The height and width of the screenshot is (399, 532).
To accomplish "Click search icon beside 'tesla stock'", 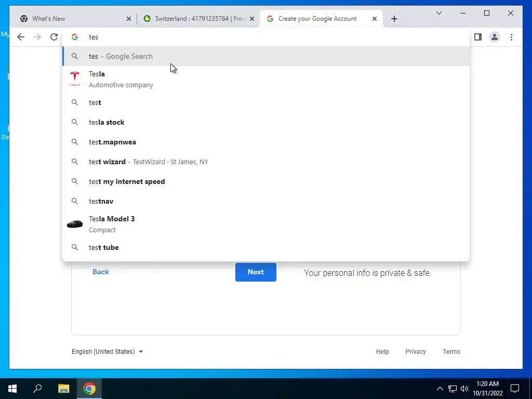I will tap(75, 122).
